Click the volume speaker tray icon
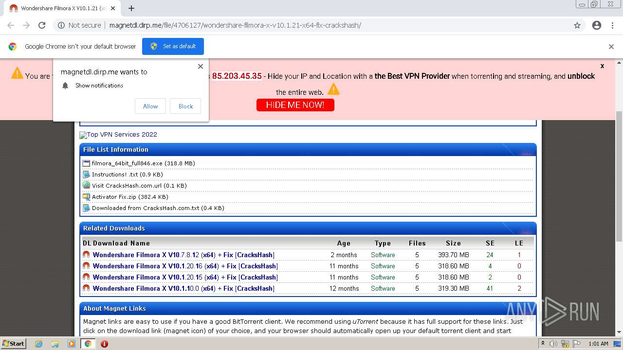 (553, 344)
